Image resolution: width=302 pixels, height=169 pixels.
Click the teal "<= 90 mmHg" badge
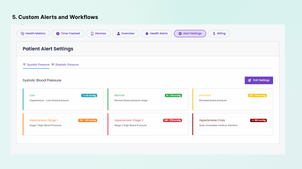pos(89,95)
